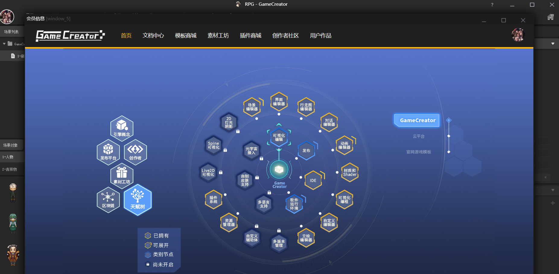Click the central Game Creator core node
The width and height of the screenshot is (559, 274).
[x=279, y=170]
